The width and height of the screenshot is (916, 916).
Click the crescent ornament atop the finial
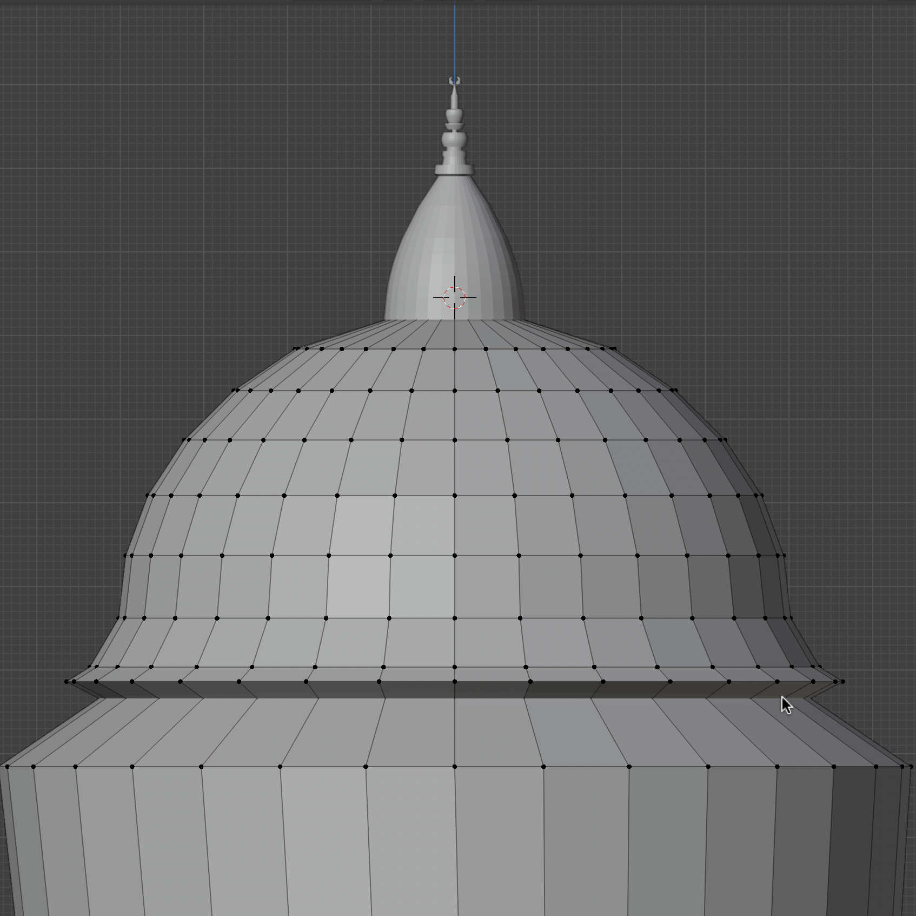pos(455,81)
